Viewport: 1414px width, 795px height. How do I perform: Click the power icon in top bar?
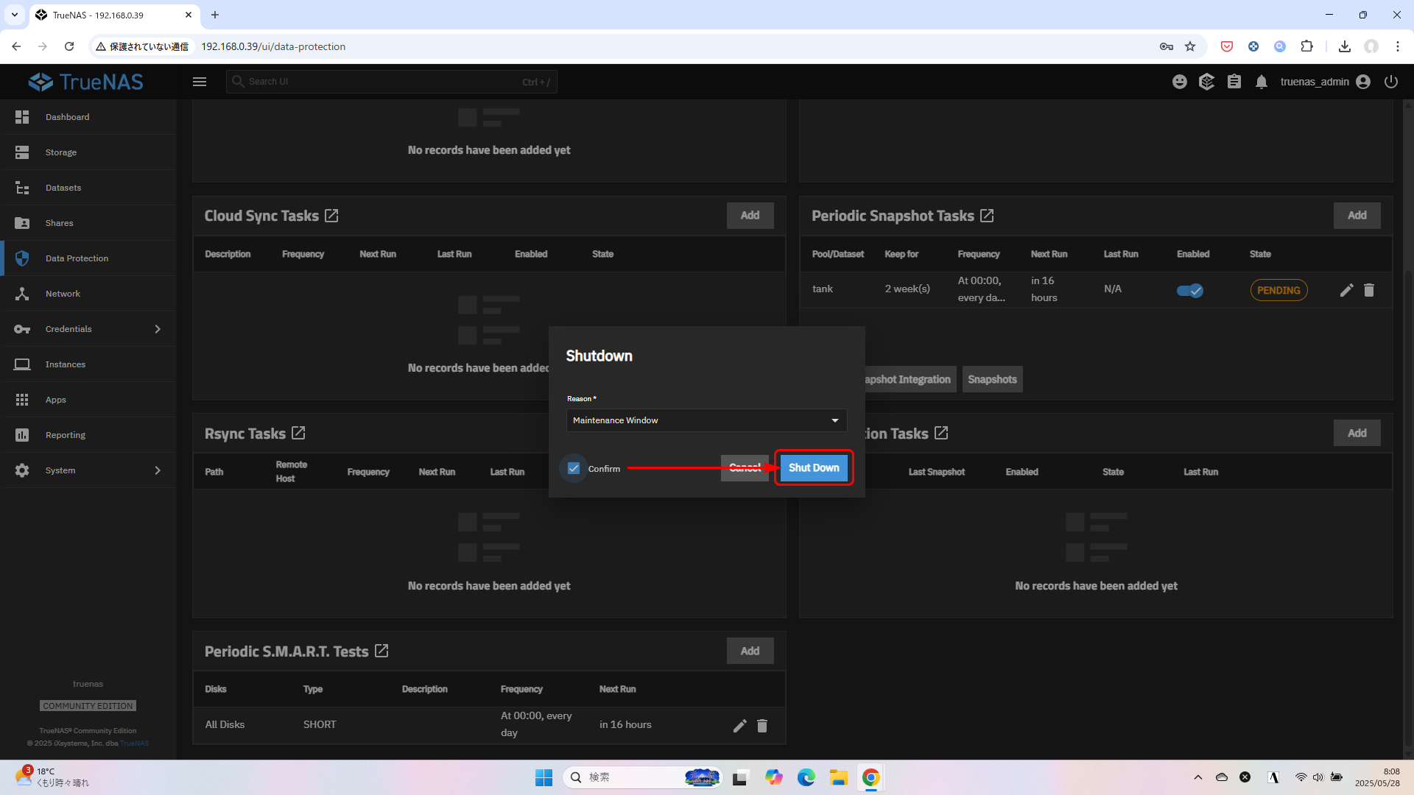[1391, 82]
